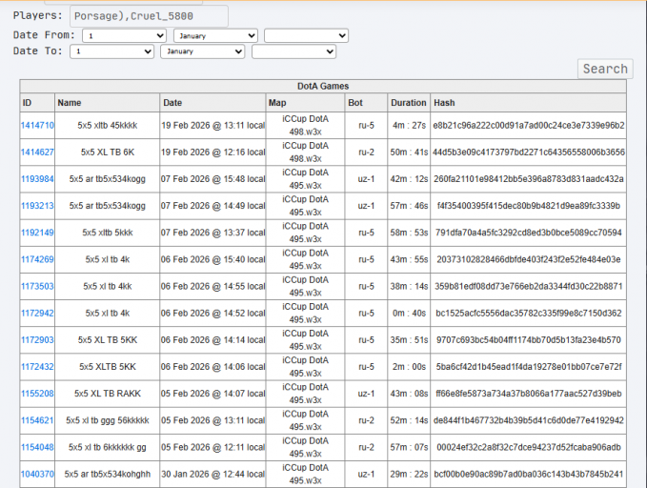Click hash starting with 791dfa70a4a5
Viewport: 647px width, 488px height.
529,233
